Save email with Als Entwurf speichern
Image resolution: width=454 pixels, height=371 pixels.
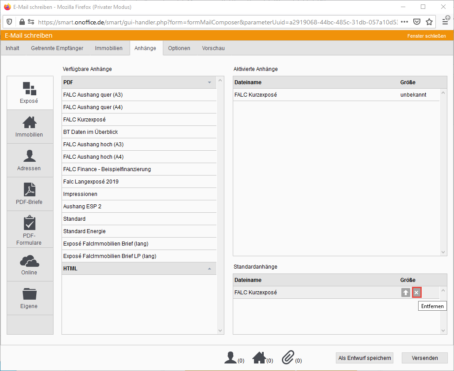click(x=365, y=358)
